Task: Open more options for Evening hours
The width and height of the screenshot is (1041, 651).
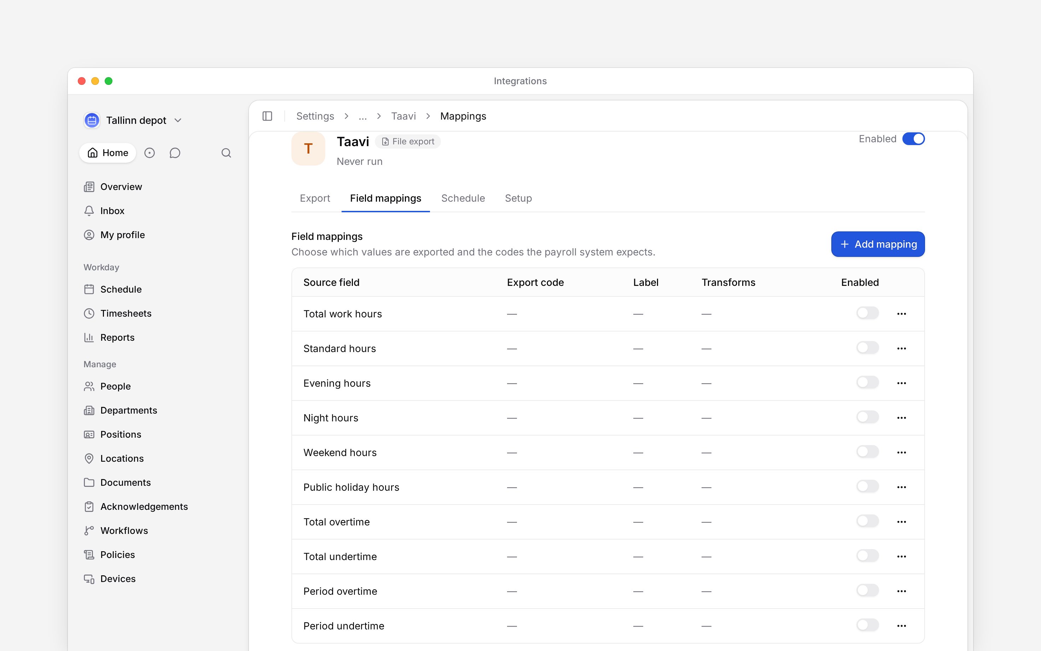Action: tap(902, 383)
